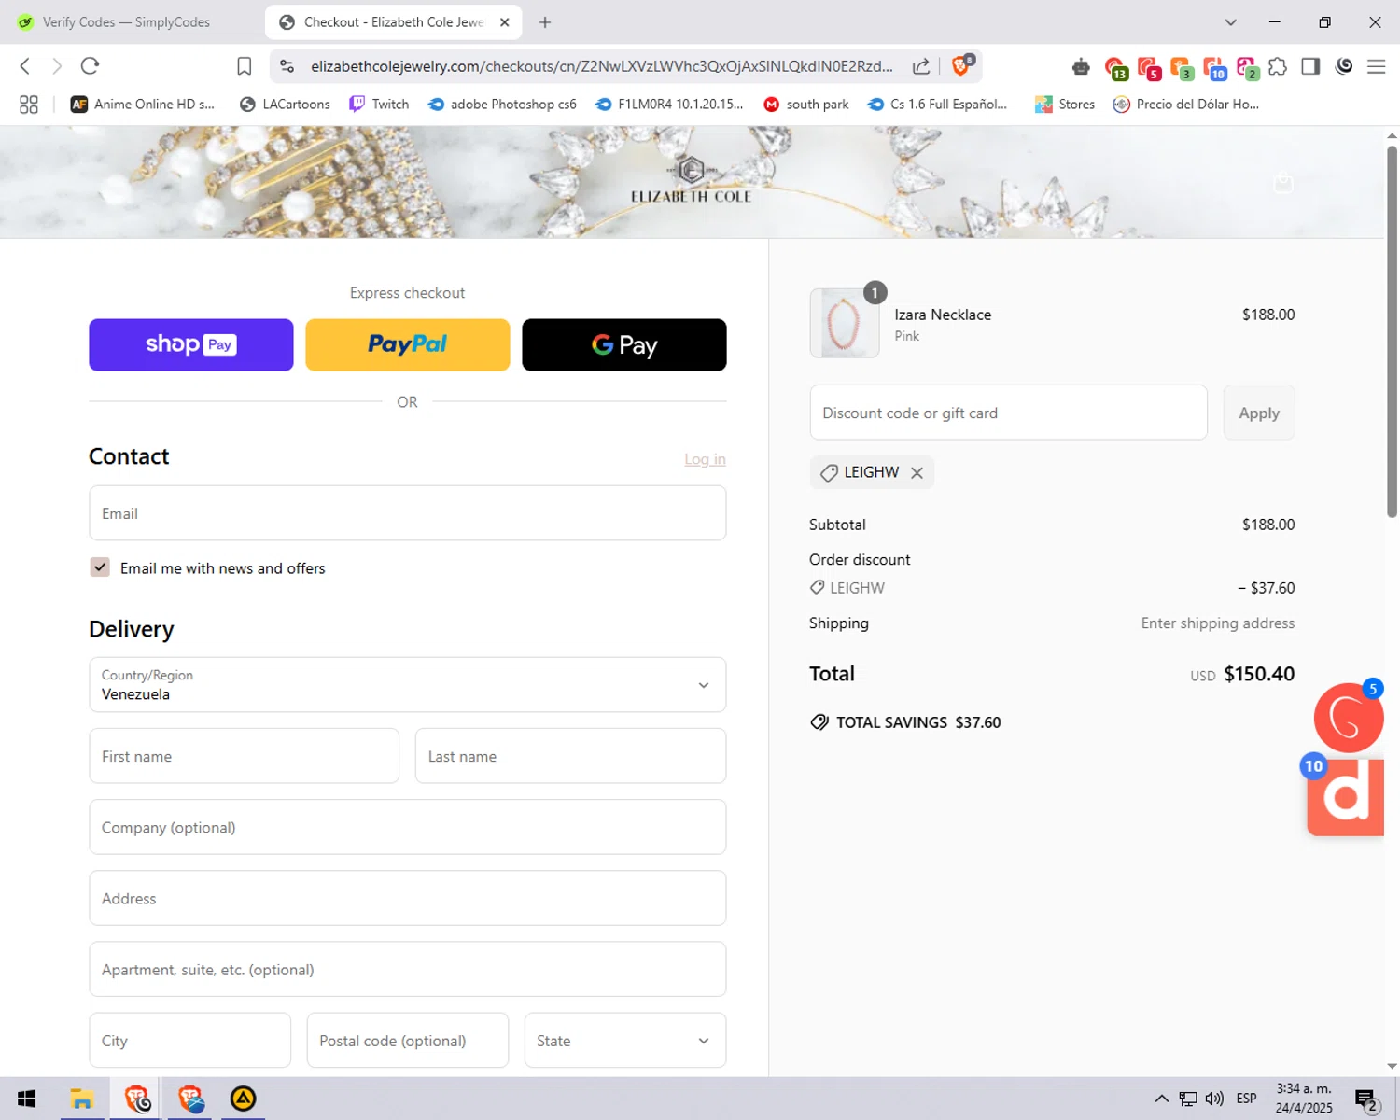Apply the discount code
1400x1120 pixels.
pyautogui.click(x=1259, y=413)
